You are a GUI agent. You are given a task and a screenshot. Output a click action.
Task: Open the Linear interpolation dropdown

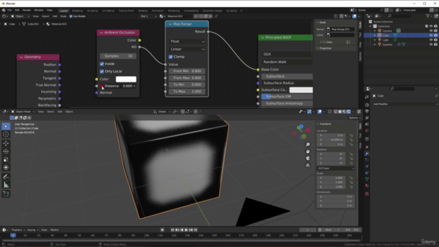[187, 49]
